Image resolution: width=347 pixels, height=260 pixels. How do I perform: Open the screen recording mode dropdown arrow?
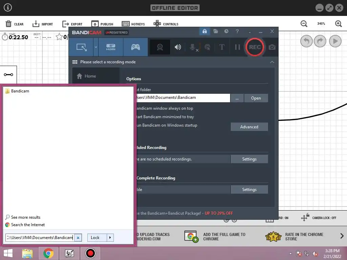pyautogui.click(x=96, y=47)
